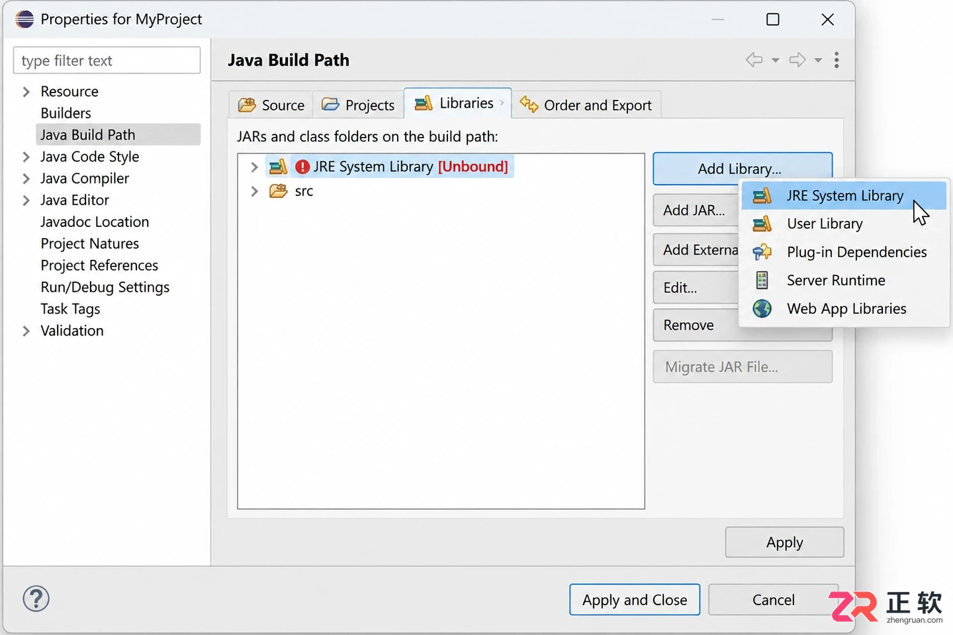Expand the JRE System Library entry
Screen dimensions: 953x635
pyautogui.click(x=254, y=167)
